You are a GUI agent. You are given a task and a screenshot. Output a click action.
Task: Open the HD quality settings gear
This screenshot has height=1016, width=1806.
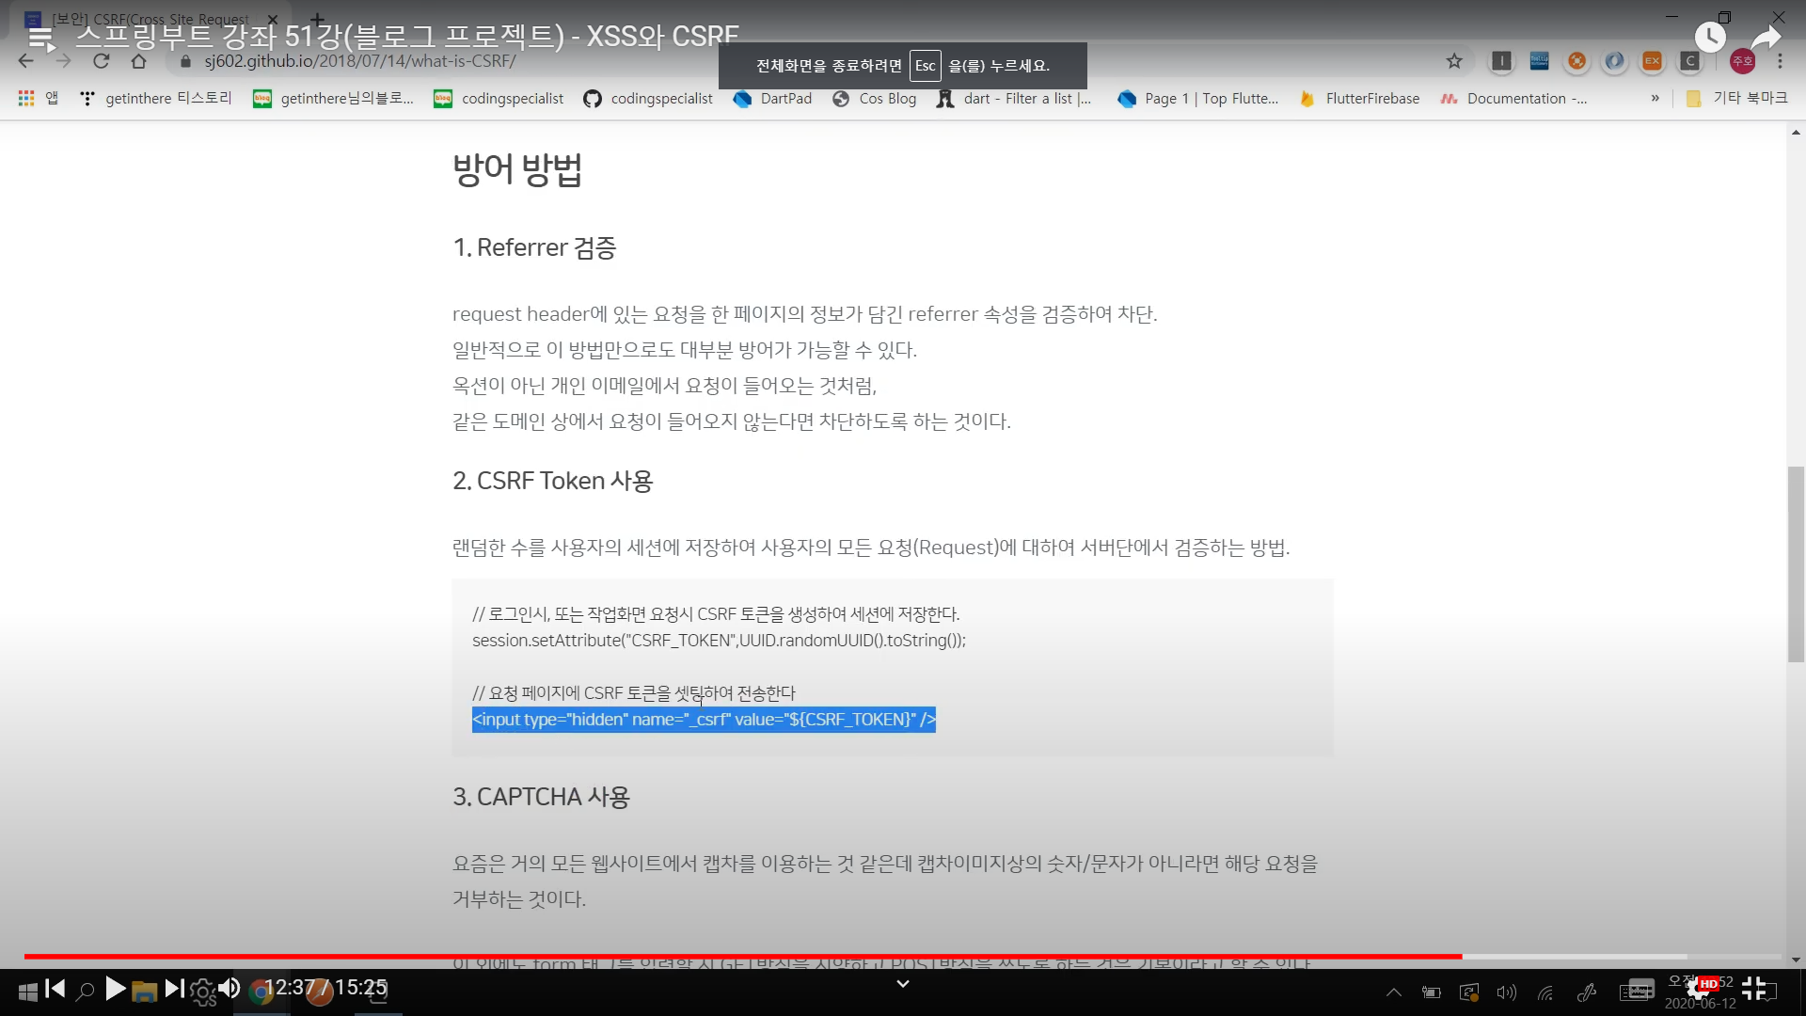pyautogui.click(x=1700, y=988)
